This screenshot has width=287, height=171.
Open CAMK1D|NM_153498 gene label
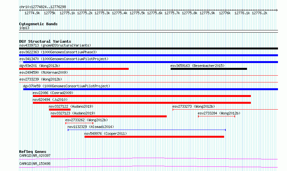point(35,164)
